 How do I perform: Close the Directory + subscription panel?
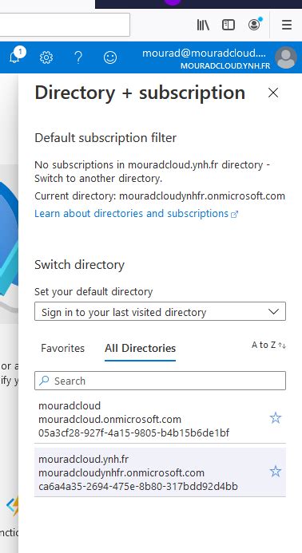pyautogui.click(x=273, y=93)
